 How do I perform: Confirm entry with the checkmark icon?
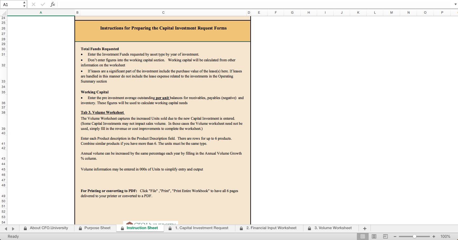(x=43, y=4)
